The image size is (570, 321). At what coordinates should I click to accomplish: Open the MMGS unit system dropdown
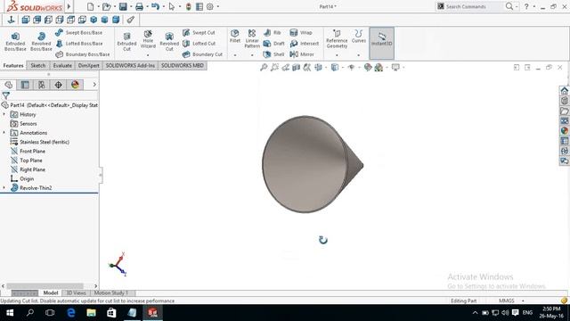pyautogui.click(x=523, y=301)
